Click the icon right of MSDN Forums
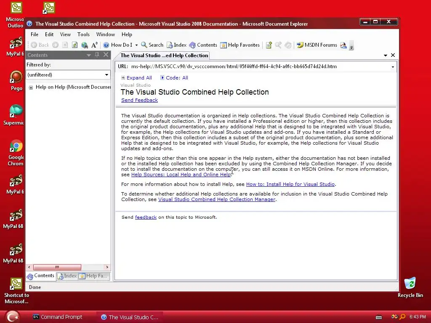This screenshot has width=431, height=323. tap(343, 45)
